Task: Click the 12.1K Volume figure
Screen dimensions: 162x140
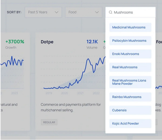Action: point(92,42)
